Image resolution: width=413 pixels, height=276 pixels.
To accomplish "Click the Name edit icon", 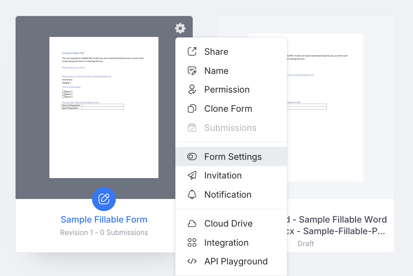I will click(x=192, y=71).
